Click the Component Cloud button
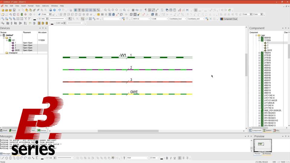Viewport: 290px width, 163px height. coord(229,19)
